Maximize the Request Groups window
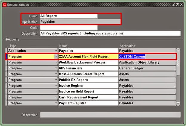Image resolution: width=186 pixels, height=126 pixels. click(x=177, y=5)
